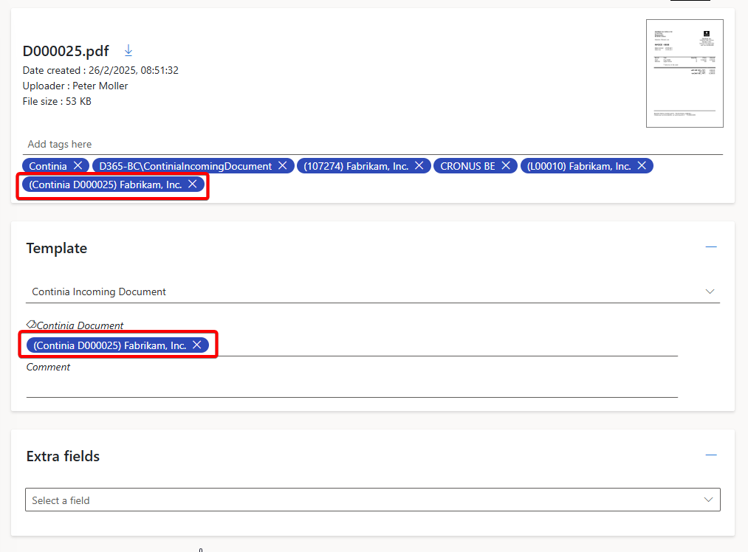Screen dimensions: 748x552
Task: Remove the D365-BC\ContiniaIncomingDocument tag
Action: 282,166
